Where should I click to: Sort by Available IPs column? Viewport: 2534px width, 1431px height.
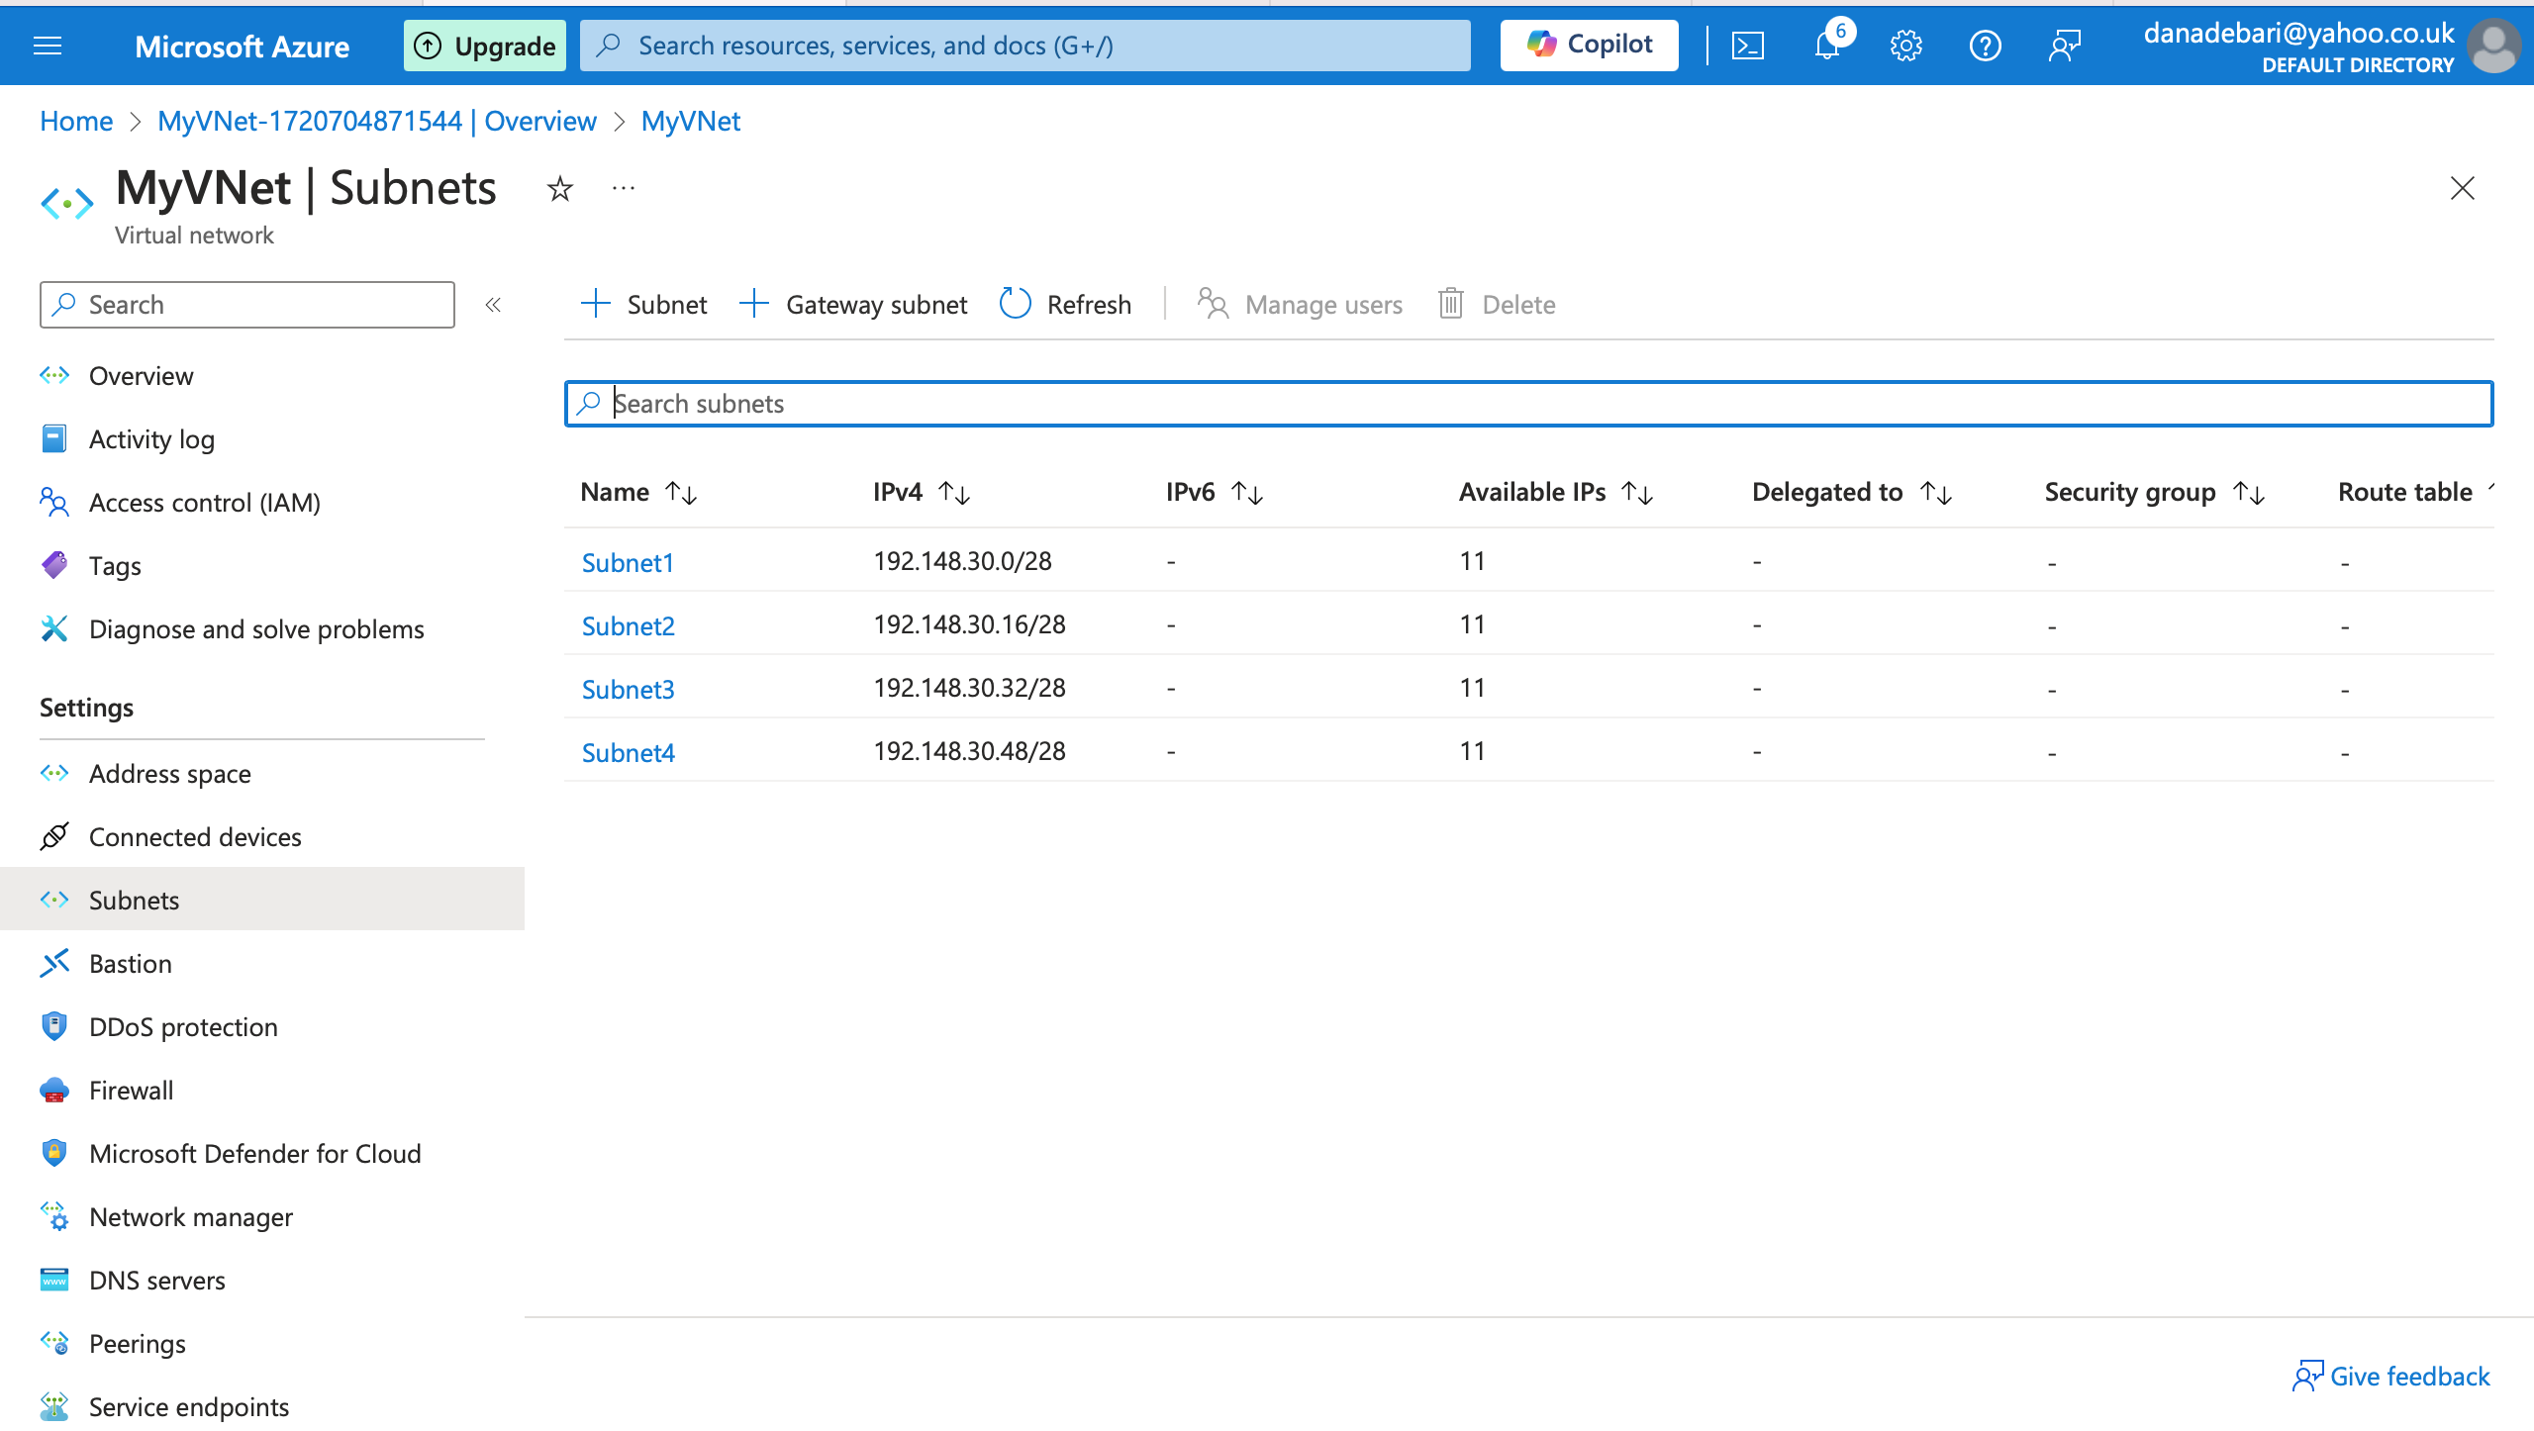(x=1637, y=492)
